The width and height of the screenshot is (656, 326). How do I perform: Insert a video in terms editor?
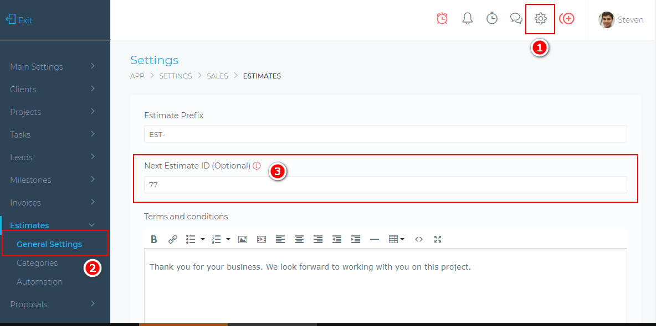pos(262,239)
